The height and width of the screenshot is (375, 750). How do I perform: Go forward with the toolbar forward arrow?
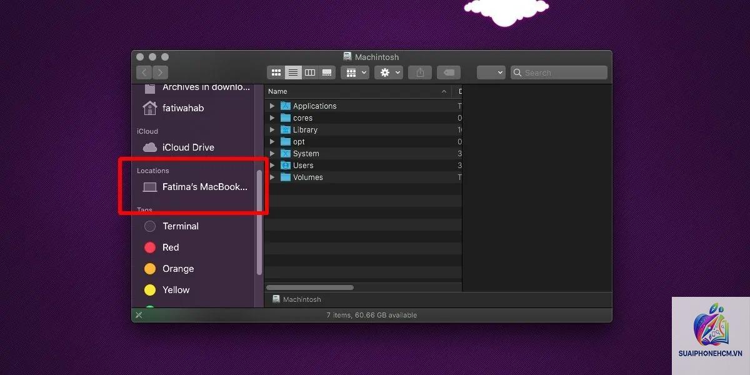pyautogui.click(x=160, y=72)
